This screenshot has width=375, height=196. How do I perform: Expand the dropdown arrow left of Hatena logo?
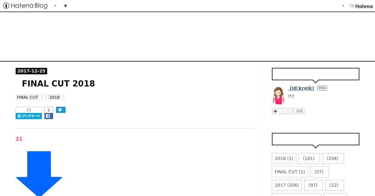(x=343, y=6)
